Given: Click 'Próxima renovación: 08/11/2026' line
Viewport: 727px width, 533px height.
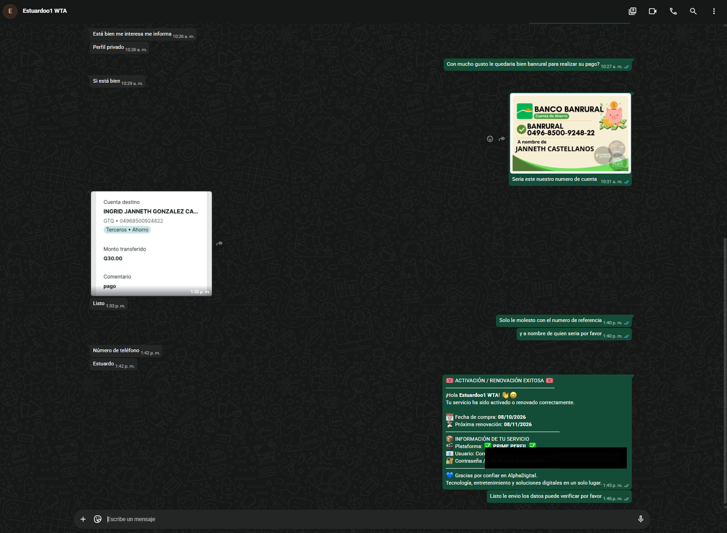Looking at the screenshot, I should click(489, 424).
